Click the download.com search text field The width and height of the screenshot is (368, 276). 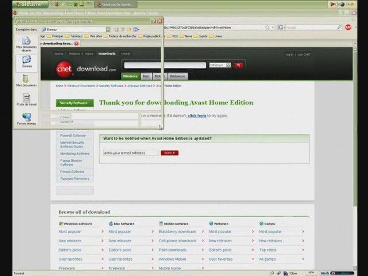[x=165, y=65]
